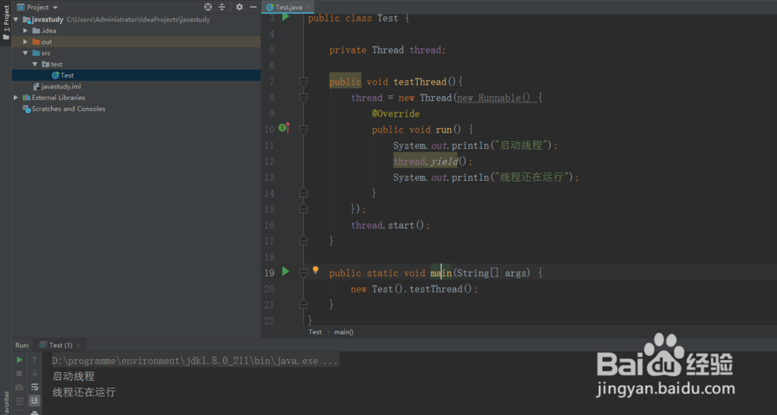Switch to the Test.java editor tab
Image resolution: width=777 pixels, height=415 pixels.
coord(288,7)
